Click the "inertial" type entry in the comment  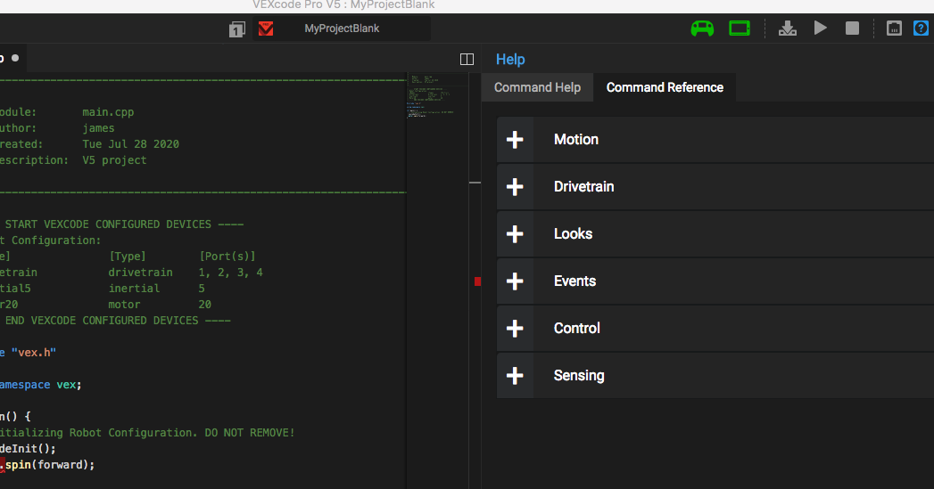(x=134, y=289)
